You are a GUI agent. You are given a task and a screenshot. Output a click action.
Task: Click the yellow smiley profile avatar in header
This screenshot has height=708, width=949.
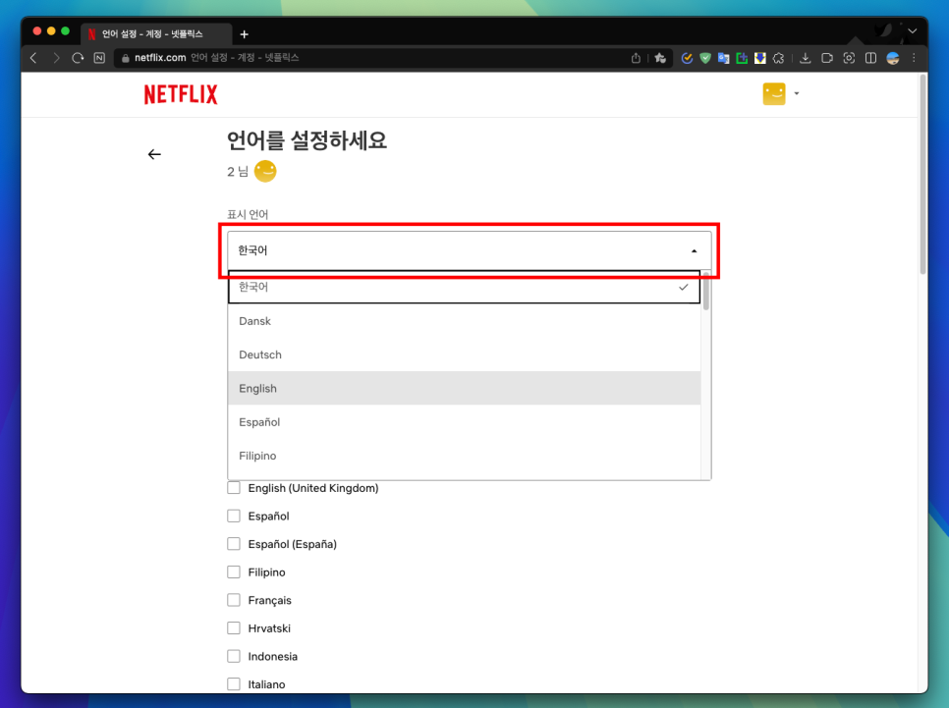pos(774,94)
